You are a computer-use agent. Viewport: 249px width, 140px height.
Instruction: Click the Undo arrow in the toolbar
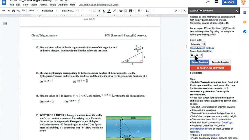pos(4,11)
